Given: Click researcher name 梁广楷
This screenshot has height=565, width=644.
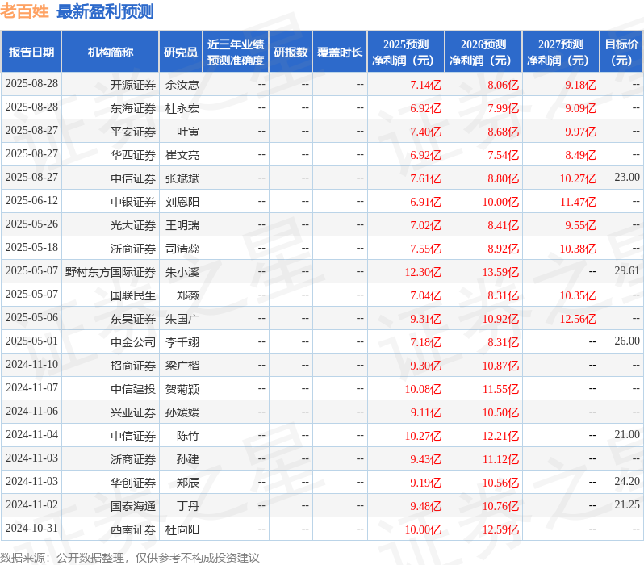Looking at the screenshot, I should click(x=182, y=366).
